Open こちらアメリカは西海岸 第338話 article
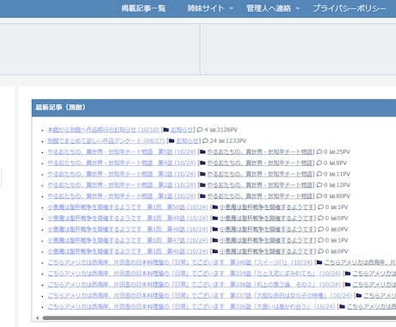396x327 pixels. pos(194,285)
